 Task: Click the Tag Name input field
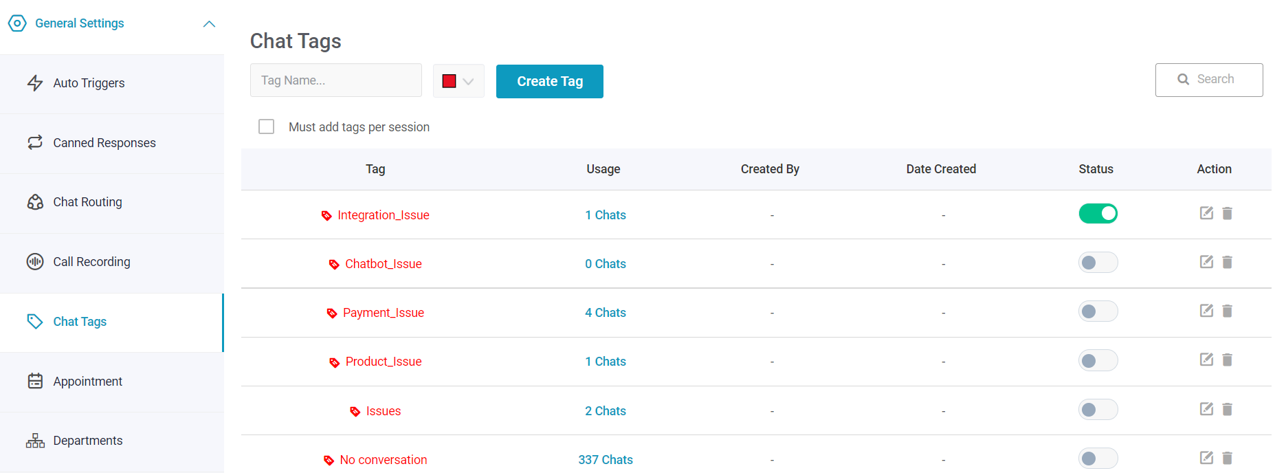[336, 80]
